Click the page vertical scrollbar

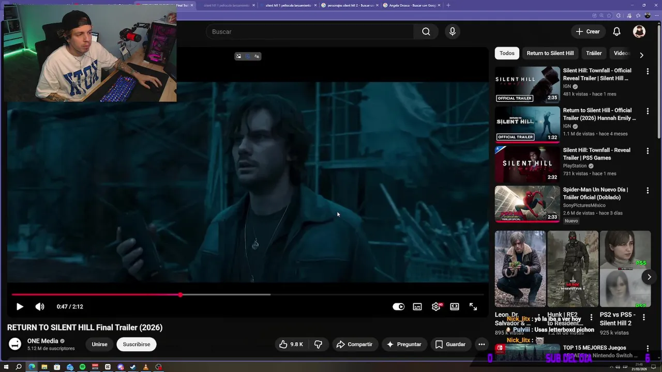coord(659,83)
